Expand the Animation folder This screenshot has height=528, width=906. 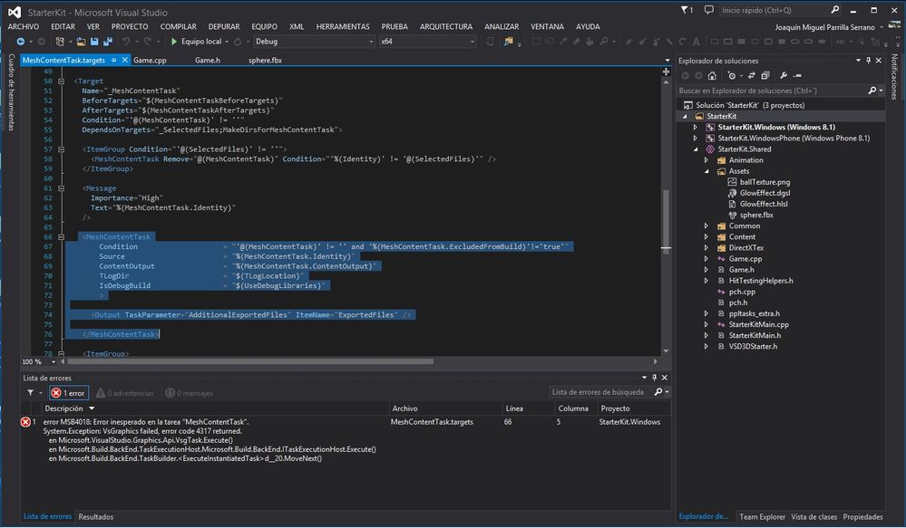[706, 159]
